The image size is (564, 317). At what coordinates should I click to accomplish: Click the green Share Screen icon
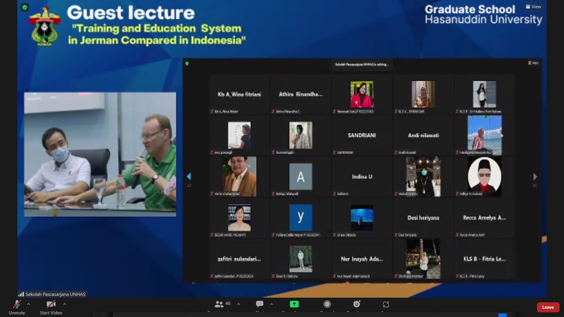click(x=294, y=304)
